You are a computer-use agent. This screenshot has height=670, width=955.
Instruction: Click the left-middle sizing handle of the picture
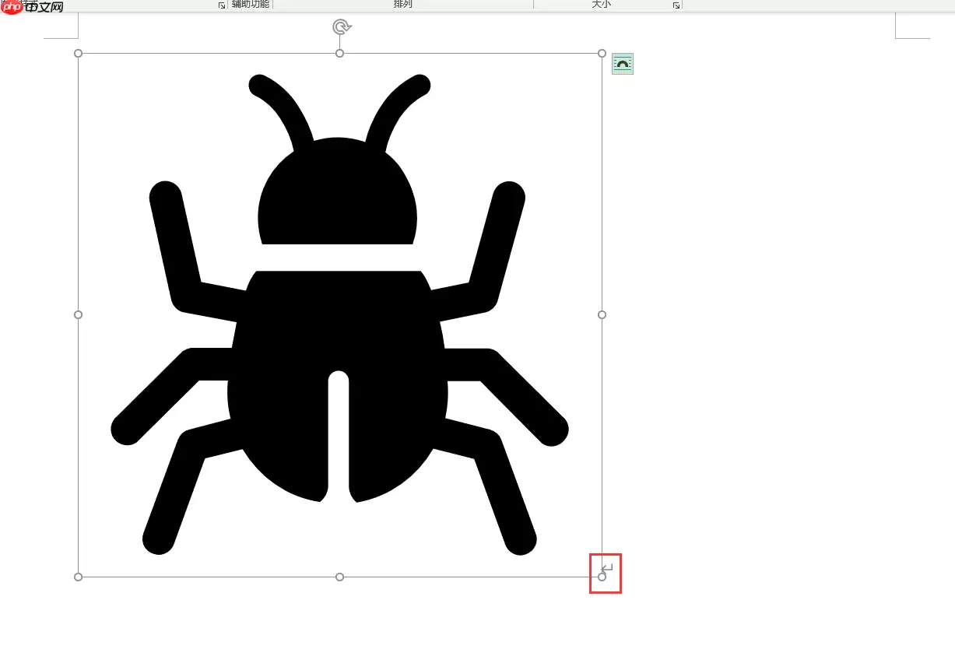(x=78, y=314)
